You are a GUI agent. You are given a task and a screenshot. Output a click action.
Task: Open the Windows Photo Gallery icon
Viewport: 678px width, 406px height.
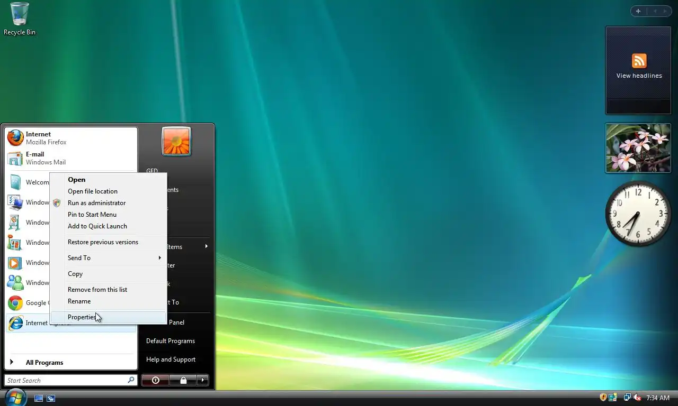coord(15,243)
